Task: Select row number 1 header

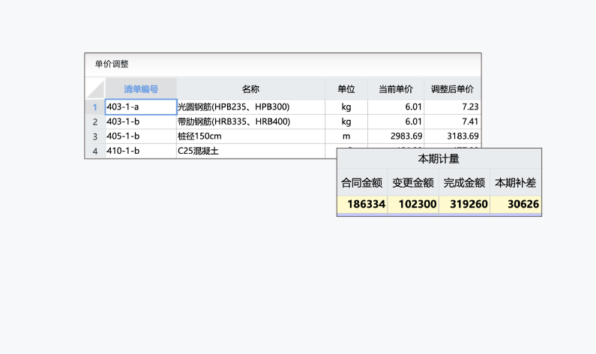Action: [94, 107]
